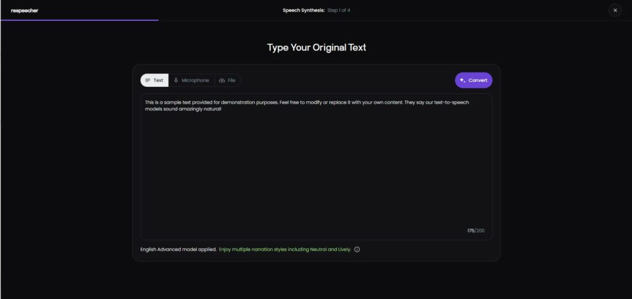Click the purple step progress bar
This screenshot has width=632, height=299.
[80, 20]
